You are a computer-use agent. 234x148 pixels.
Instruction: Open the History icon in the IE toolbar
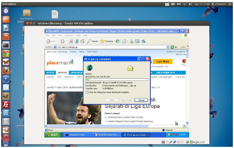118,41
